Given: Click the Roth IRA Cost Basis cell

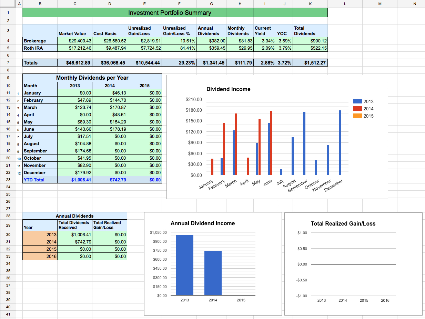Looking at the screenshot, I should [110, 48].
